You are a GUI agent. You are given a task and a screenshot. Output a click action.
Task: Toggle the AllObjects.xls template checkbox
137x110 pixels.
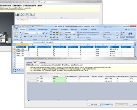(18, 20)
